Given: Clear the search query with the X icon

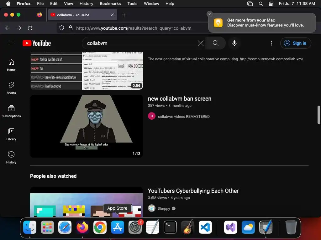Looking at the screenshot, I should [x=200, y=43].
